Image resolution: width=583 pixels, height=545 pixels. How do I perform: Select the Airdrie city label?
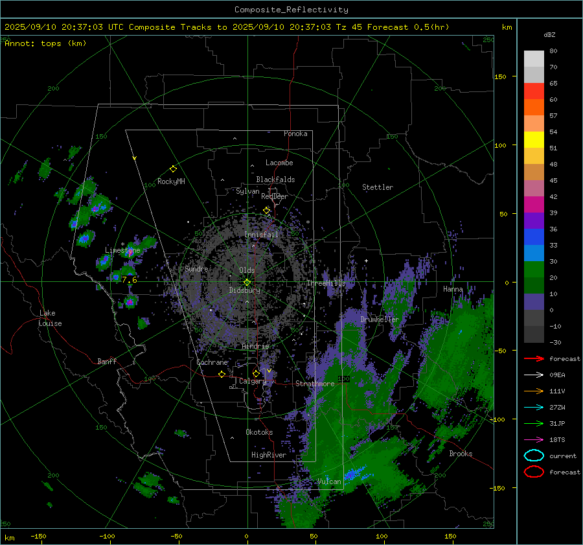[x=255, y=346]
